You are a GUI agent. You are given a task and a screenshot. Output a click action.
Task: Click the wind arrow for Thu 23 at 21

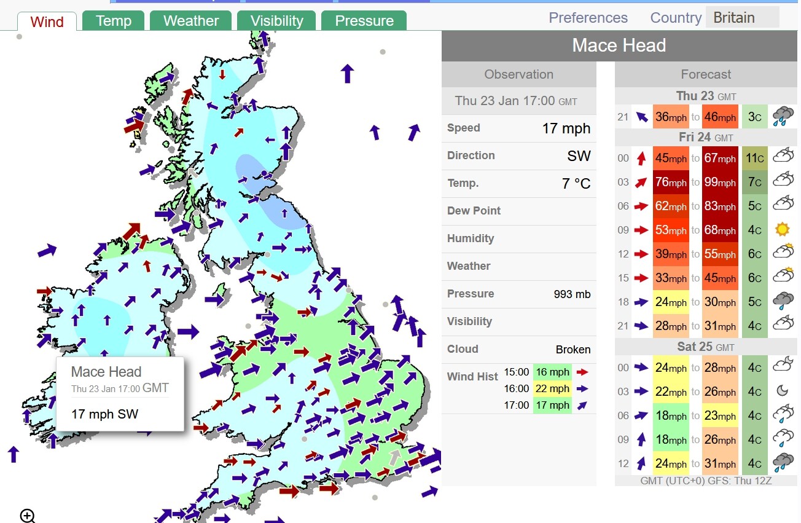coord(642,117)
